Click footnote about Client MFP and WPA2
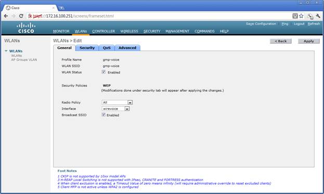The image size is (324, 194). coord(98,187)
